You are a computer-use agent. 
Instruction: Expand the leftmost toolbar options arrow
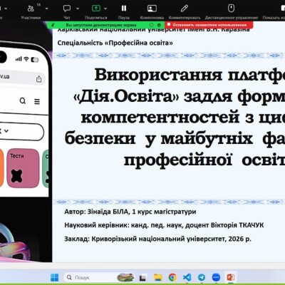tap(6, 9)
